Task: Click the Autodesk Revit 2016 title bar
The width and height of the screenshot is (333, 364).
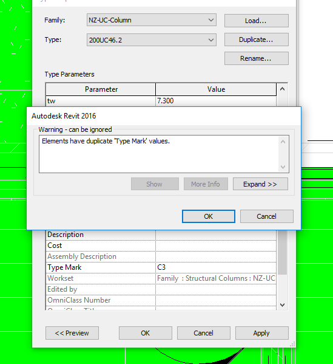Action: (x=164, y=116)
